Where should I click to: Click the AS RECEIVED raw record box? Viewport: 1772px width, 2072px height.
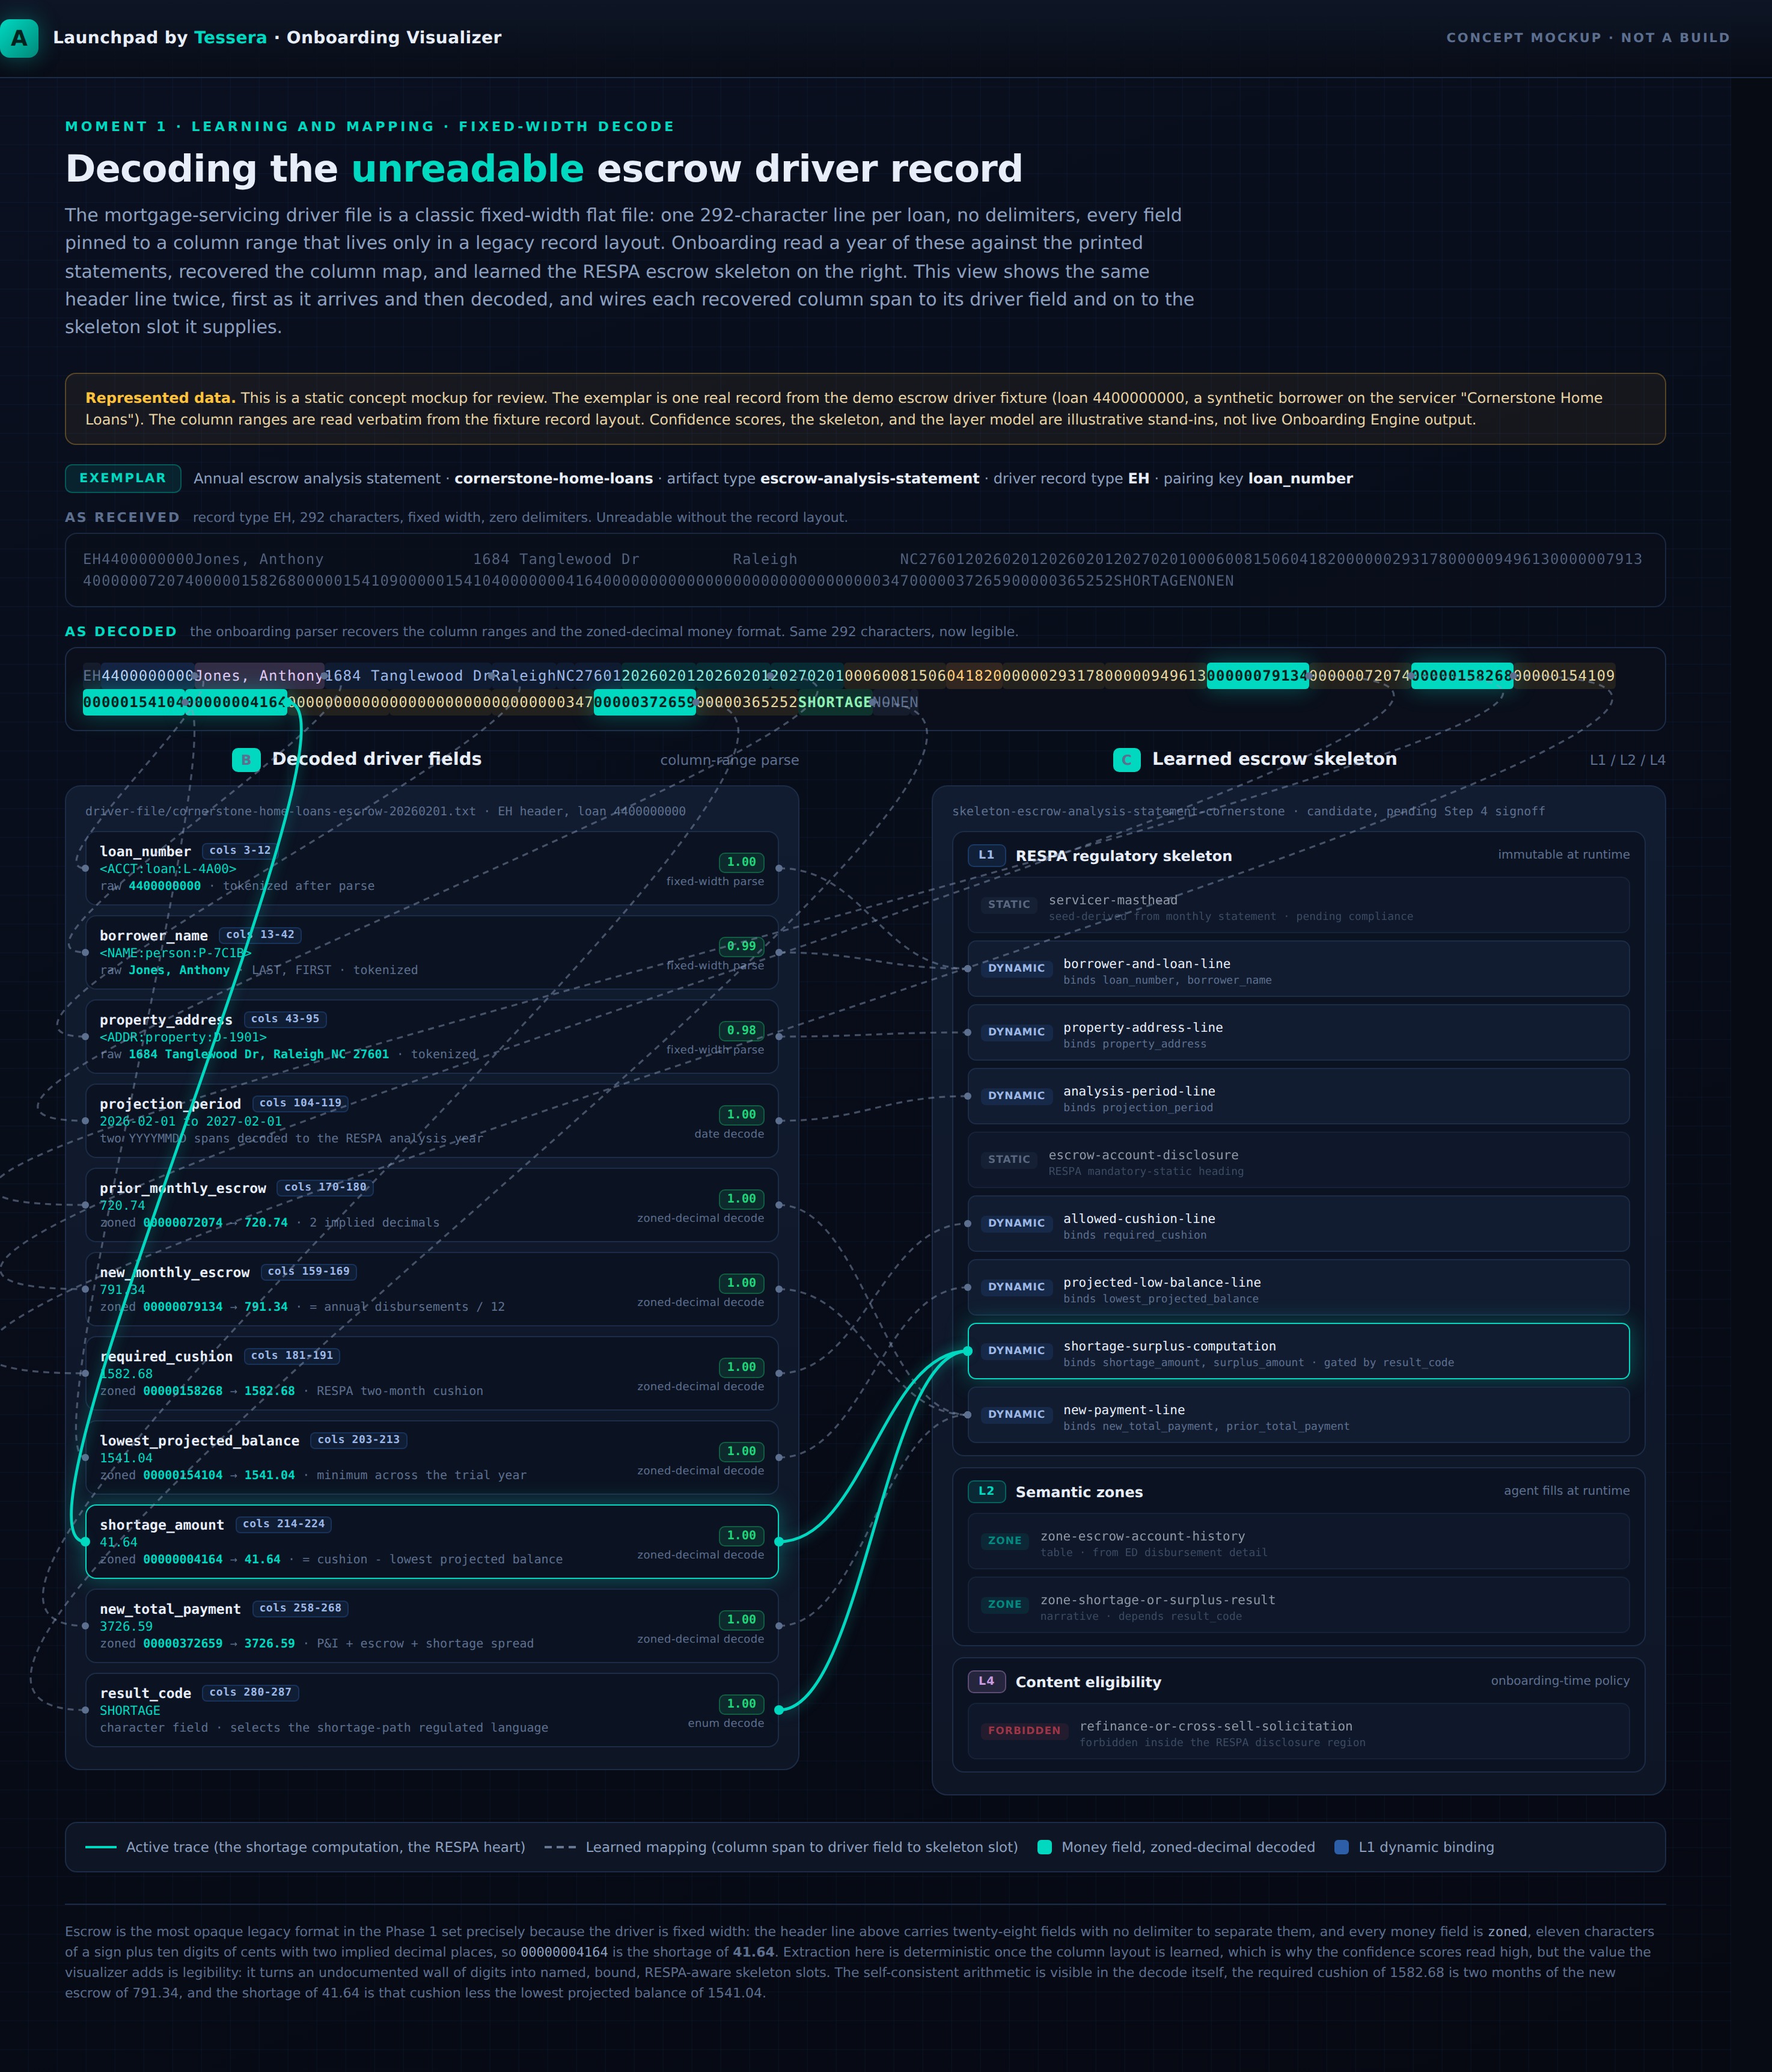pos(866,570)
